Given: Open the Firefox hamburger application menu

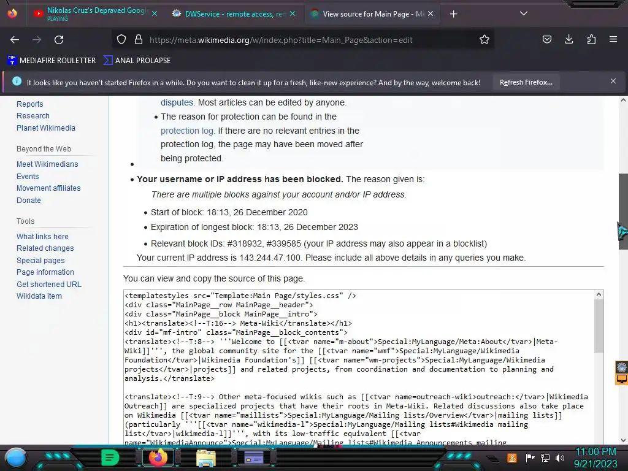Looking at the screenshot, I should pyautogui.click(x=613, y=39).
